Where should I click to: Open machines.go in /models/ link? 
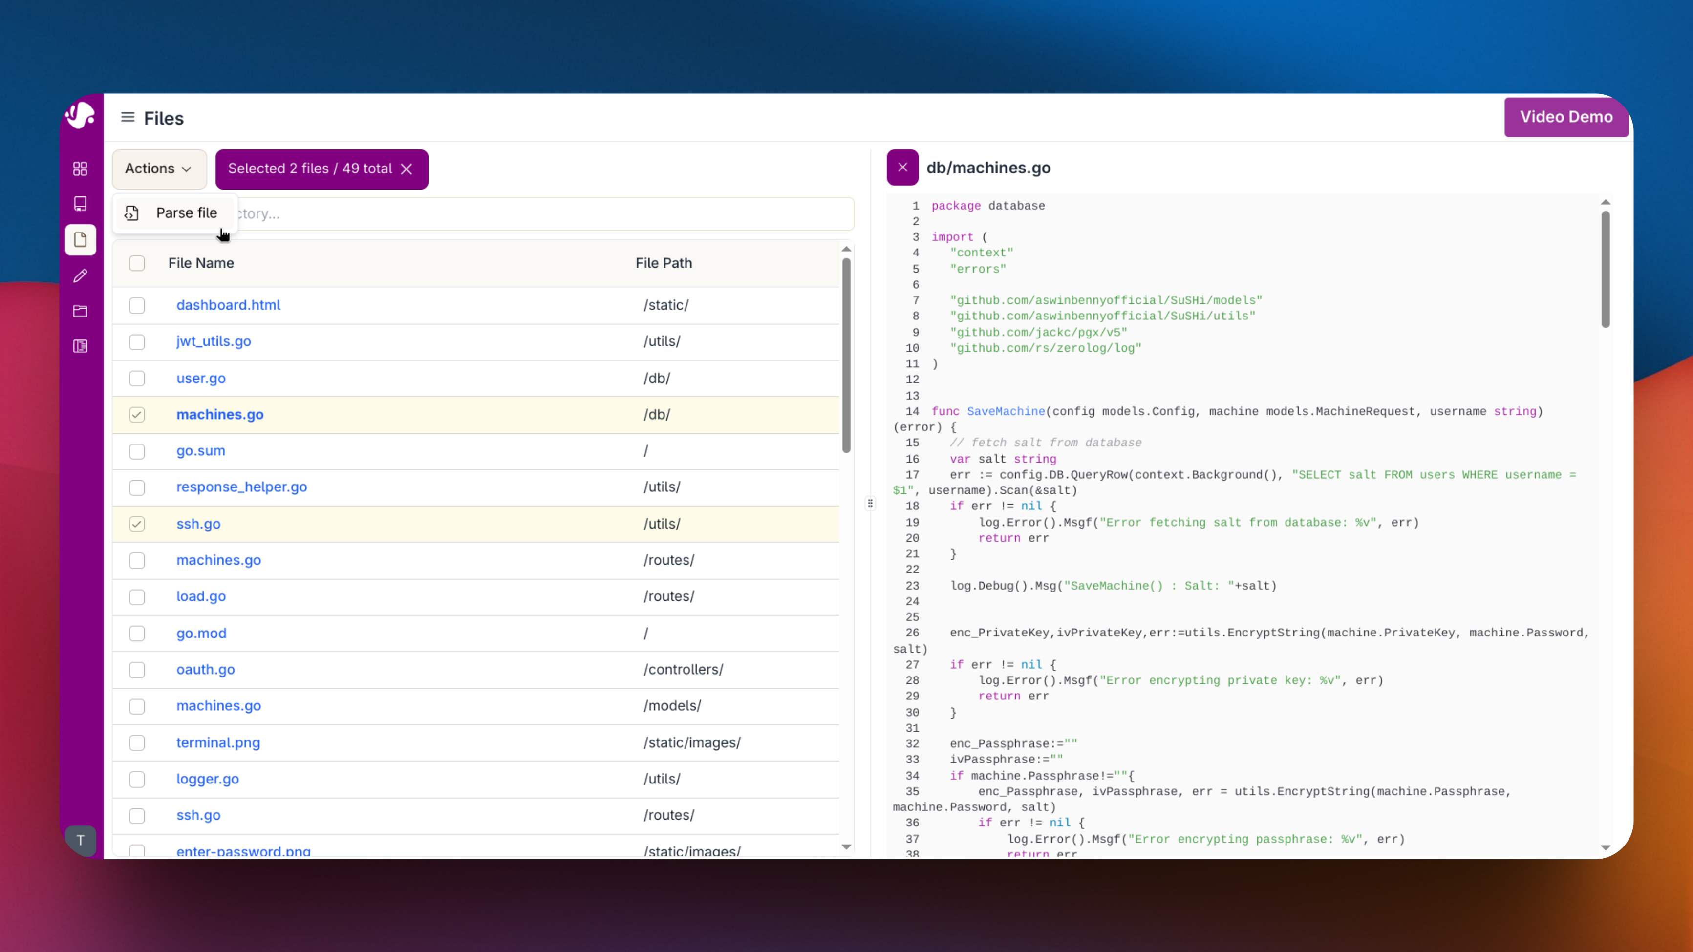pos(218,706)
